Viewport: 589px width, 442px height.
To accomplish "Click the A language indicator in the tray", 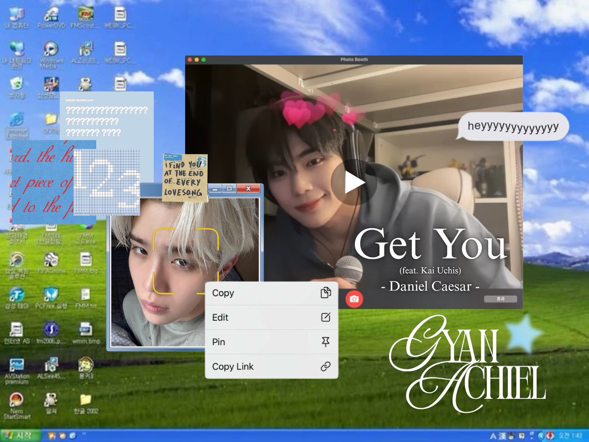I will point(494,436).
